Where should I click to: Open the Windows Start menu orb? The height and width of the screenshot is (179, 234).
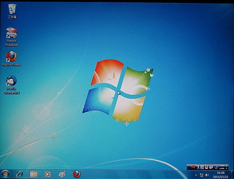pos(5,174)
